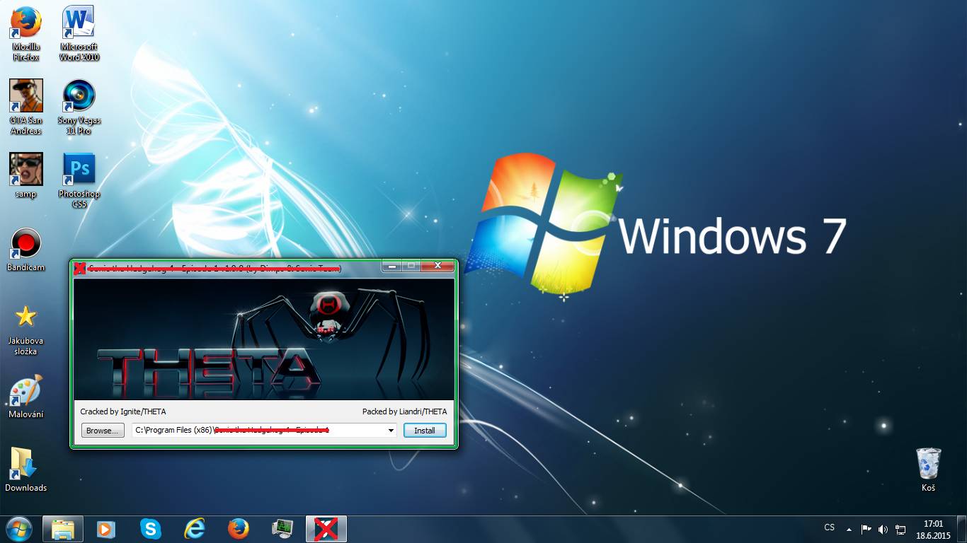Open the Windows Start menu orb
The height and width of the screenshot is (543, 967).
coord(18,529)
